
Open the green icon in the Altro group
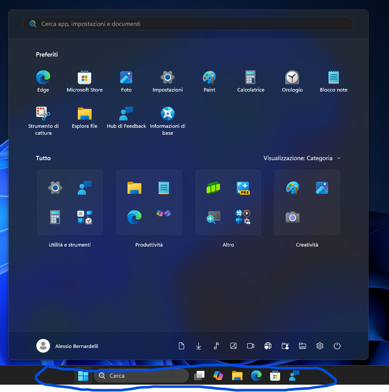[213, 188]
